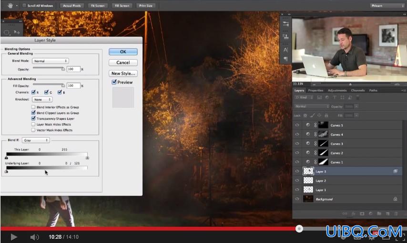Click the Print Size button
This screenshot has height=243, width=407.
(x=146, y=5)
